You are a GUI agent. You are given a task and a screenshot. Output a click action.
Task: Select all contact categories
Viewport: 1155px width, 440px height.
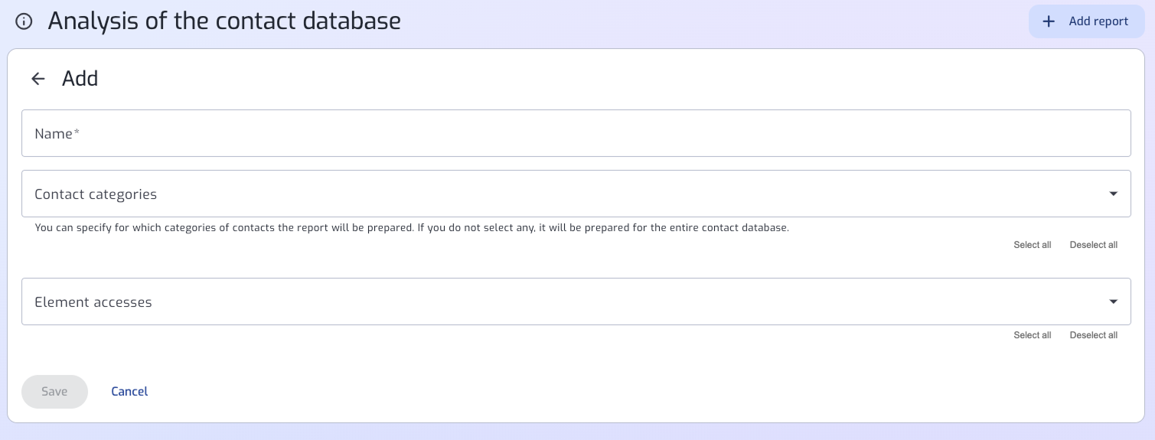[x=1032, y=245]
